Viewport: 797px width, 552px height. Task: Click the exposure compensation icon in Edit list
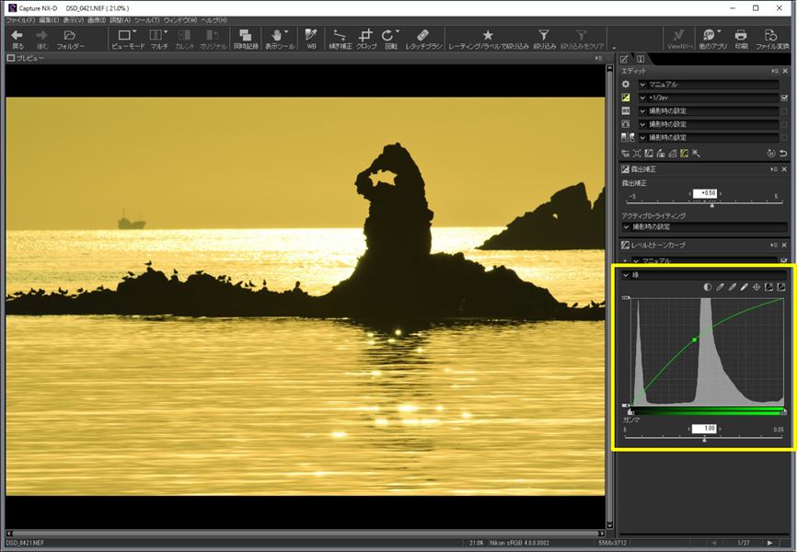626,98
